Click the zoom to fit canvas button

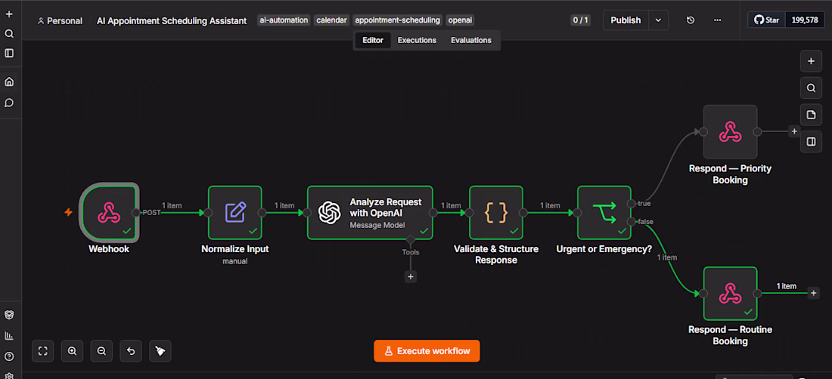(43, 351)
